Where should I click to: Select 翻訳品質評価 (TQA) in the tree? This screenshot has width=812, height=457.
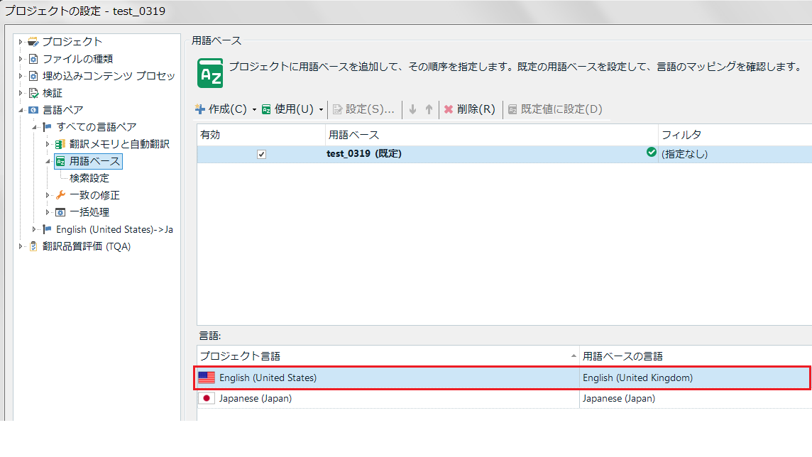tap(86, 246)
